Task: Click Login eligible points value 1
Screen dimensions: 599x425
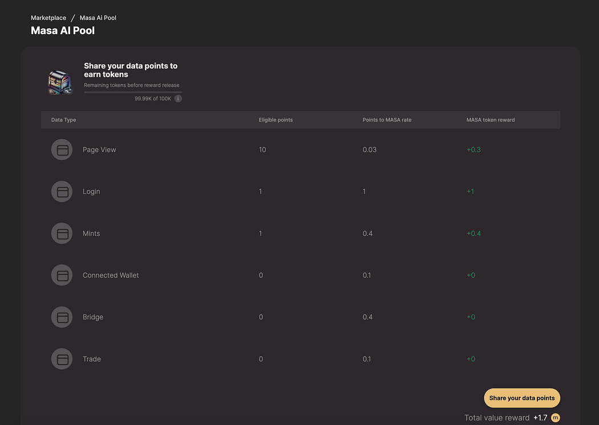Action: point(261,191)
